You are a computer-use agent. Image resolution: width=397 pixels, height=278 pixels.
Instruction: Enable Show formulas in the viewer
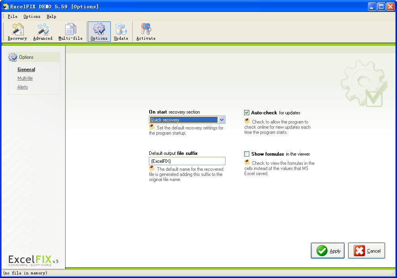point(247,154)
